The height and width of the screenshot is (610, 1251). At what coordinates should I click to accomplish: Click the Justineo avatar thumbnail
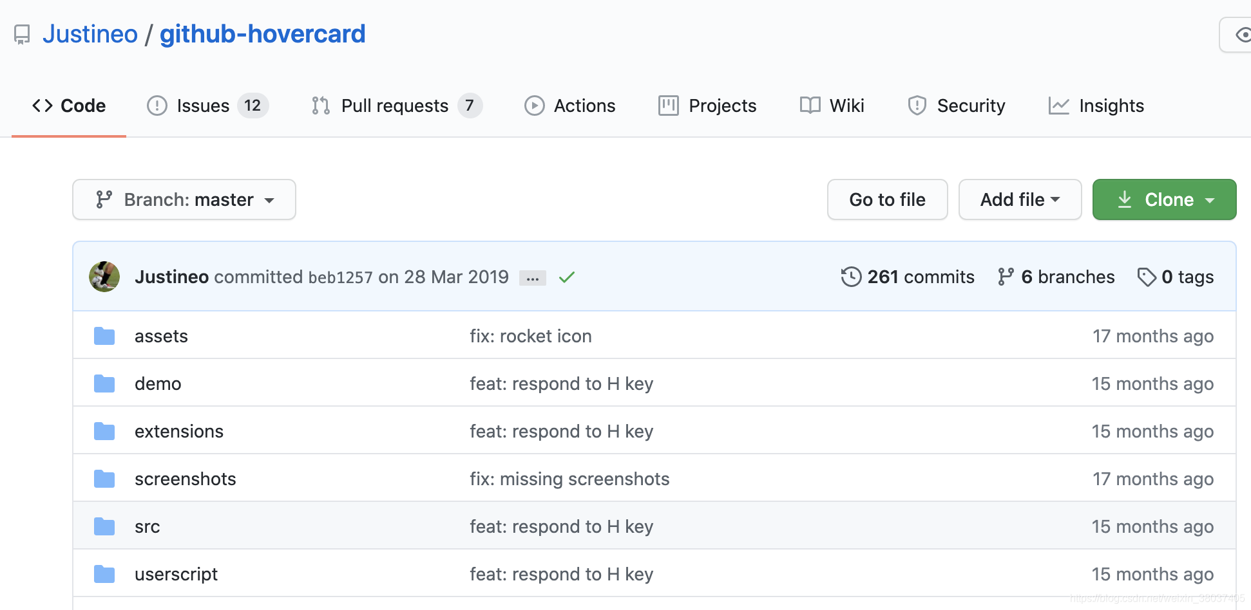[x=104, y=277]
